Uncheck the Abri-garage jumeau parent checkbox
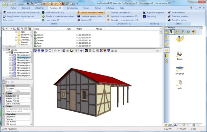 pyautogui.click(x=10, y=52)
